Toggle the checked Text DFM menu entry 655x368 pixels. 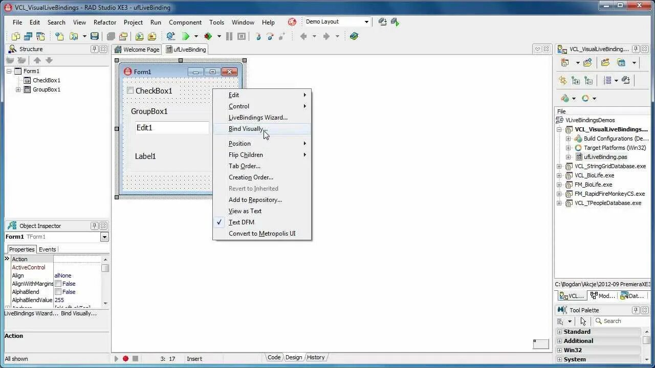click(x=262, y=222)
